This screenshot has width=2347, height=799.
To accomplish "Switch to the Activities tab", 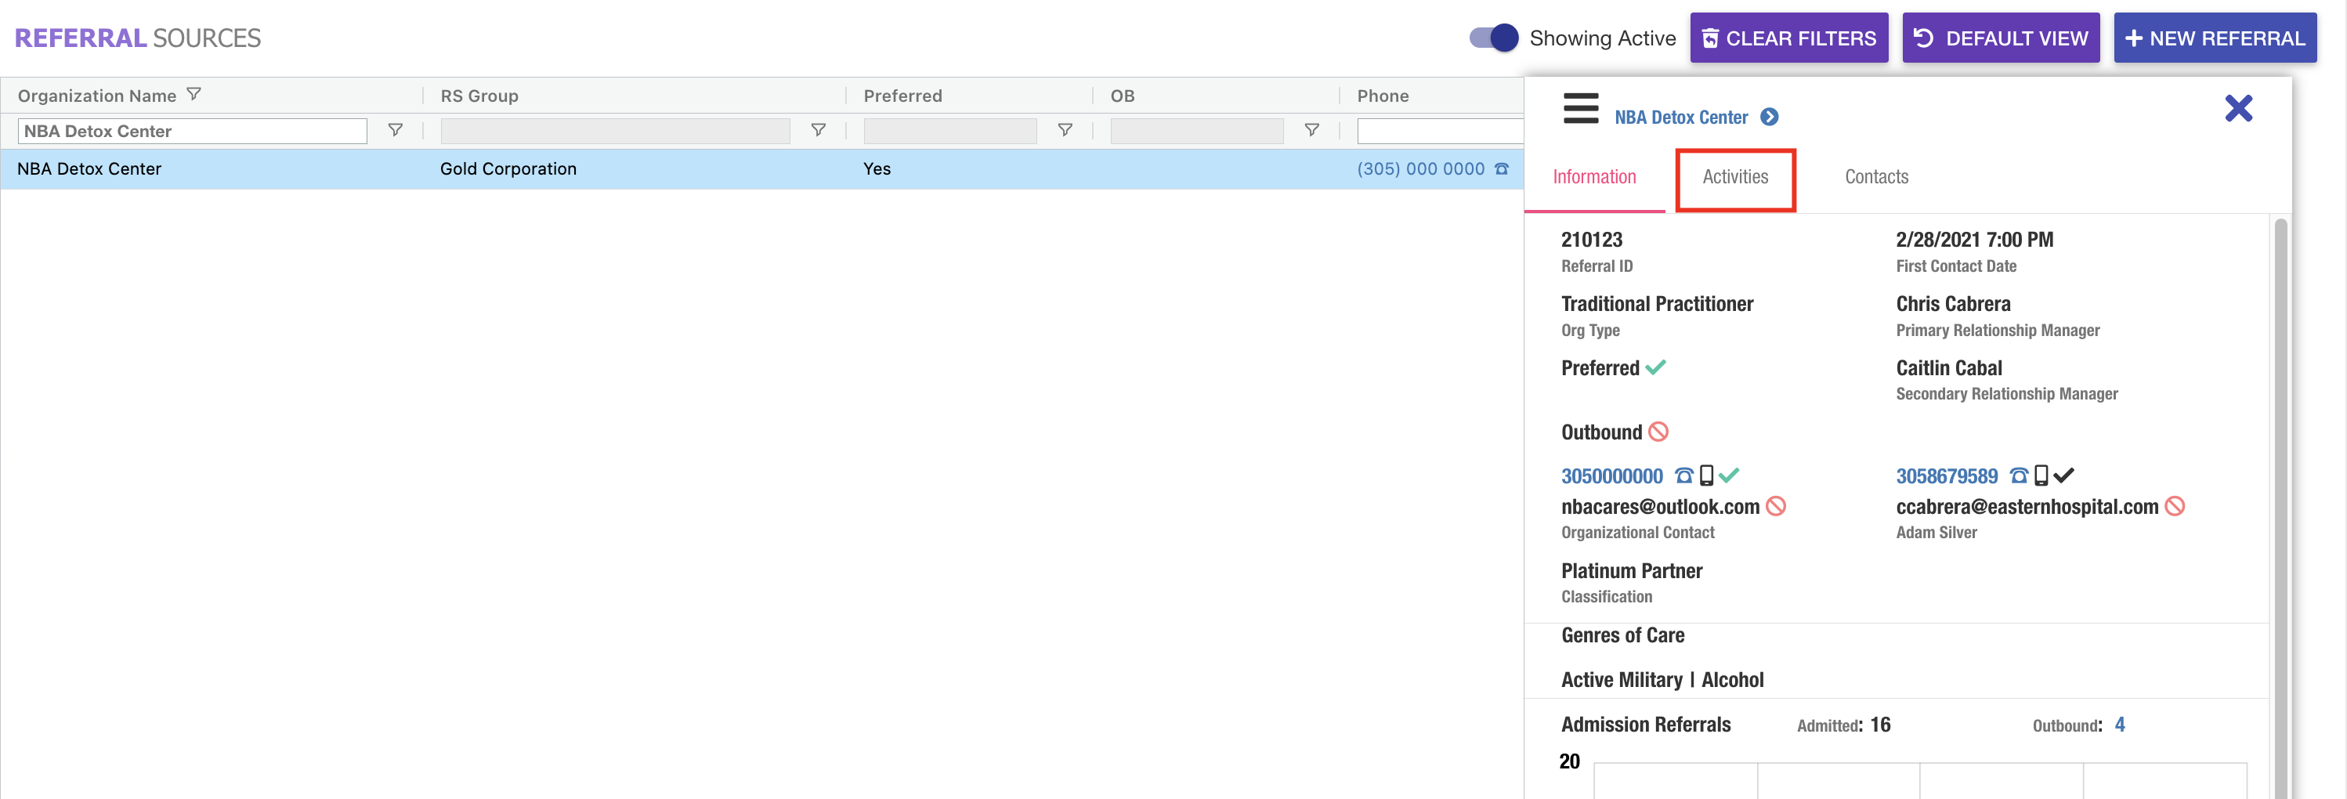I will coord(1734,177).
